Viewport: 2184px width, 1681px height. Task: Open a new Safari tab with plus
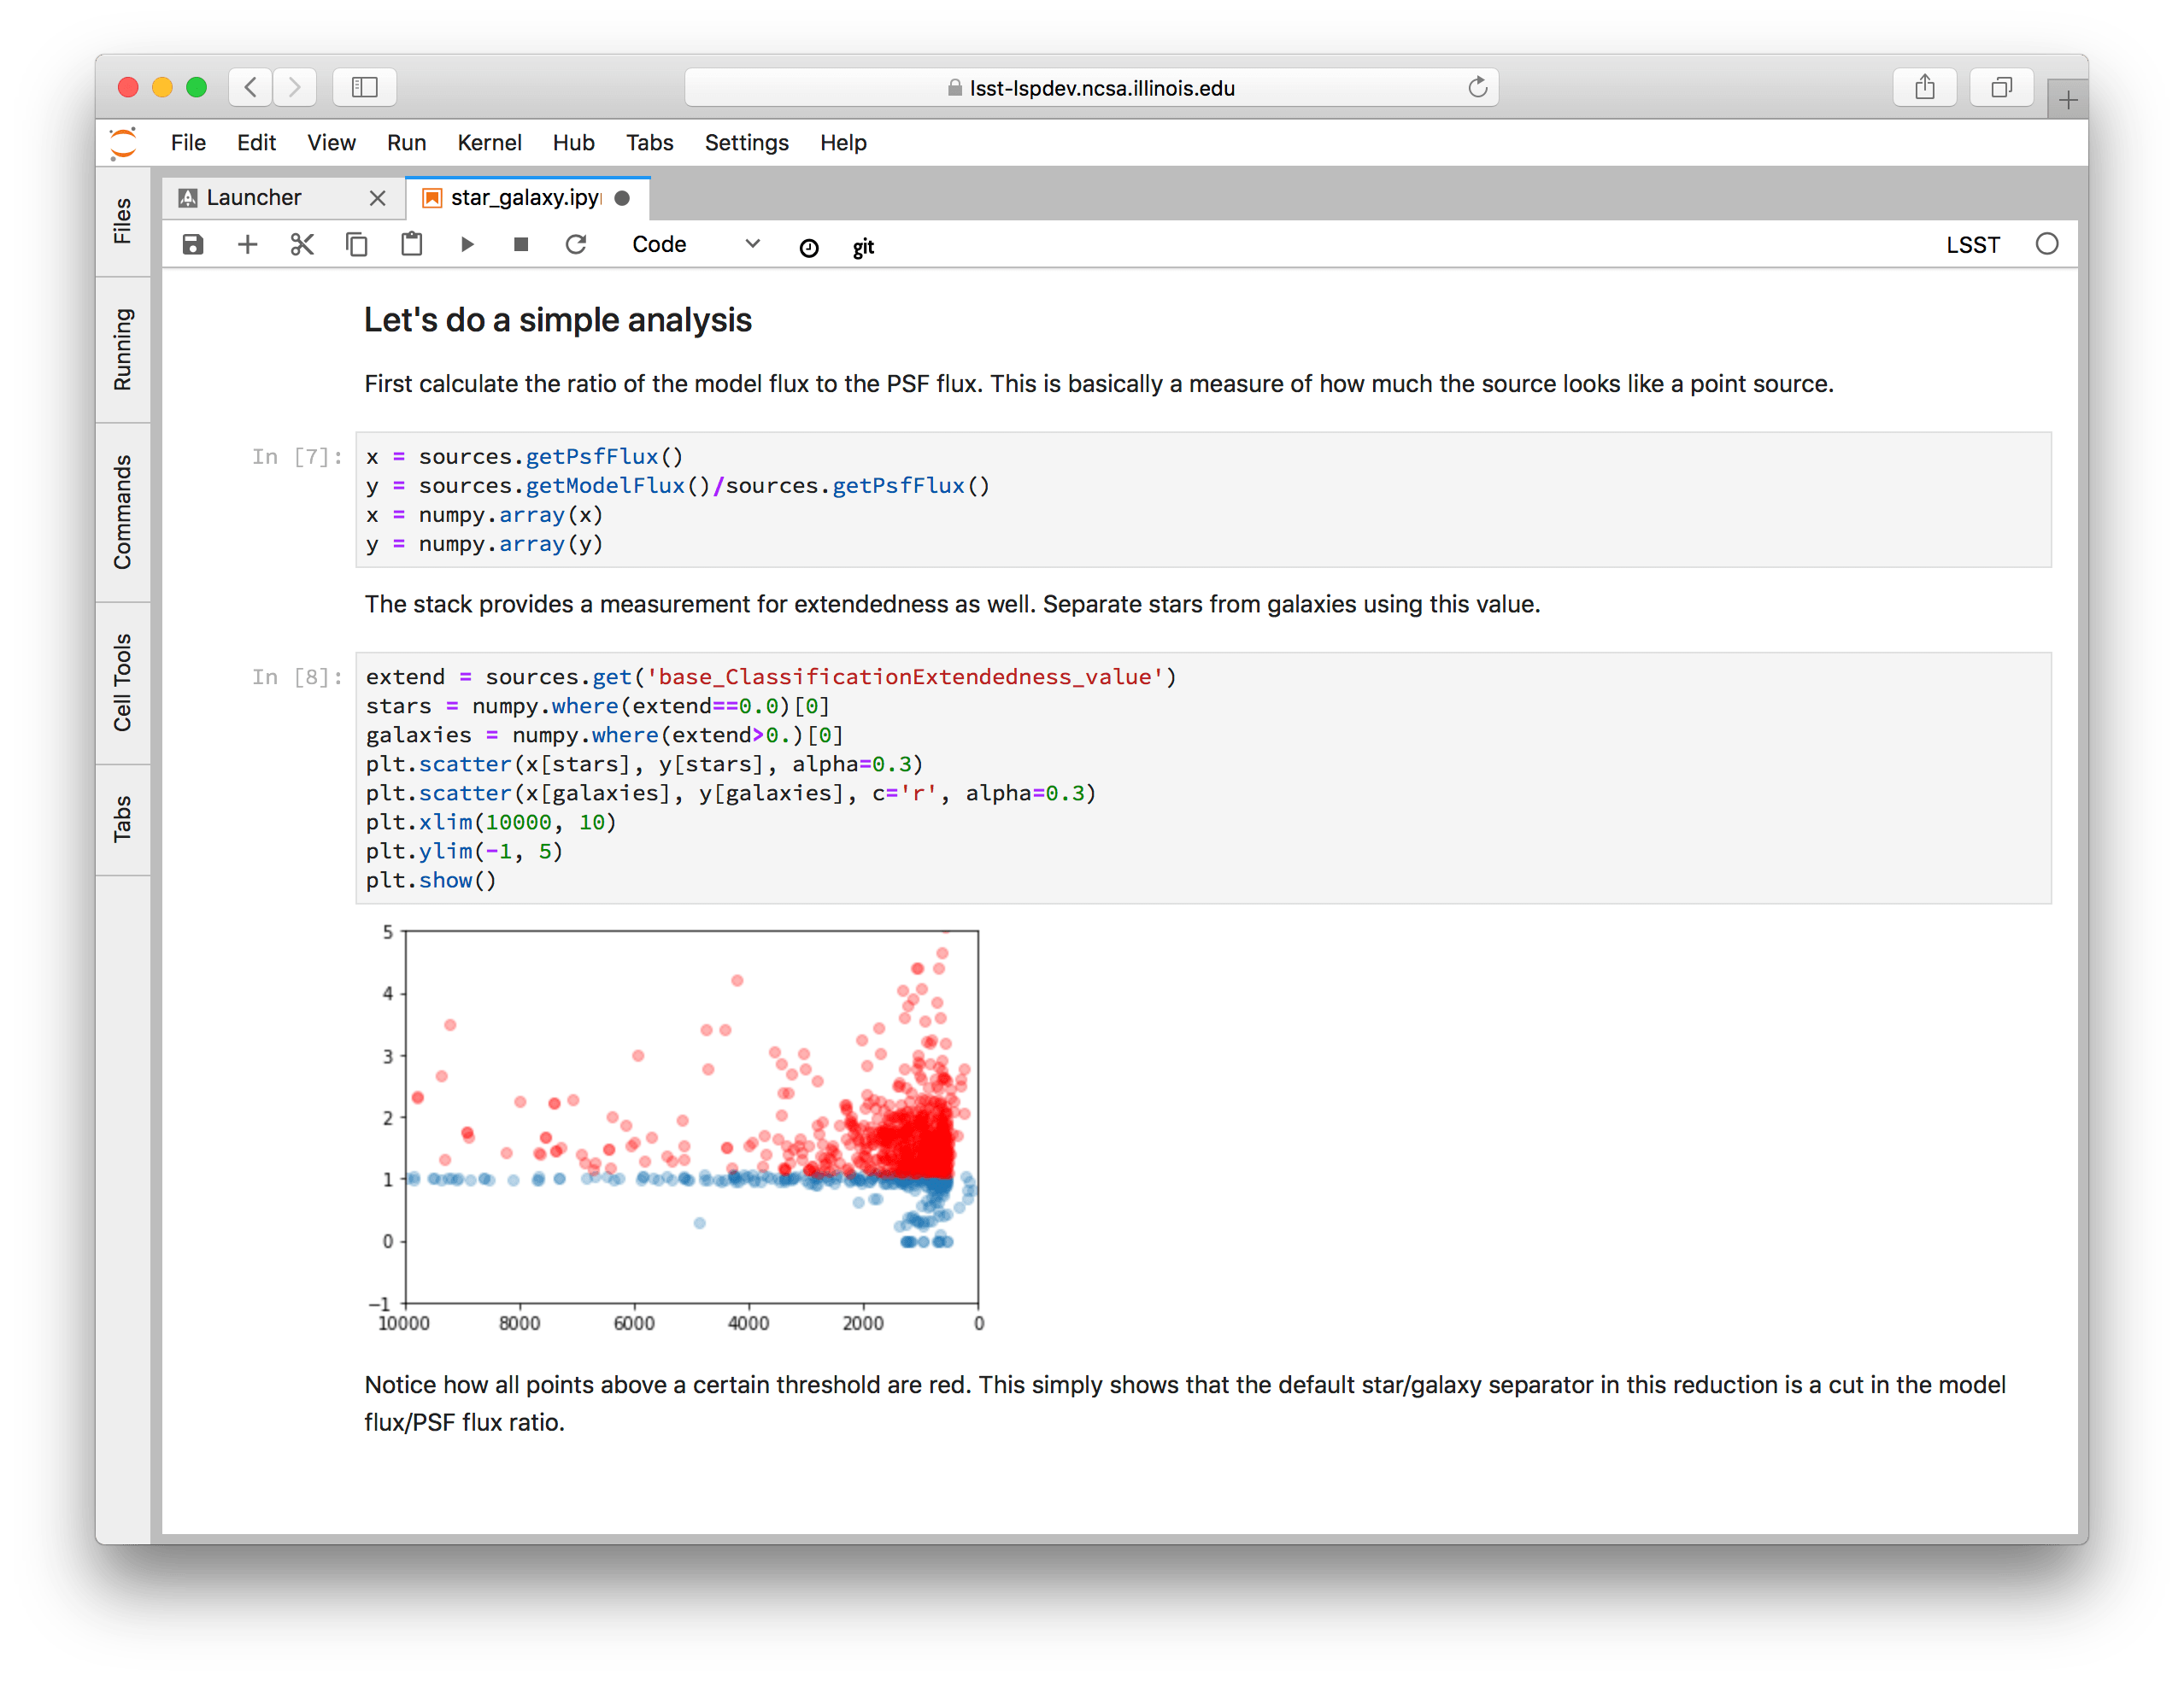click(2068, 99)
